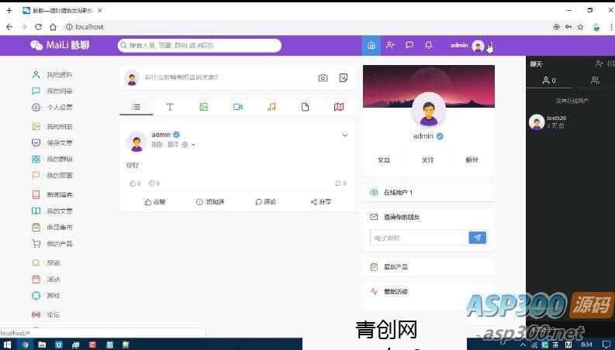The image size is (615, 350).
Task: Open Windows Start menu
Action: coord(8,345)
